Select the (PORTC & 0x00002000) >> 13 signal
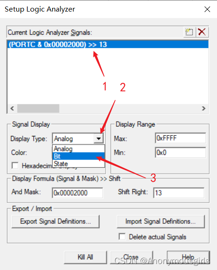This screenshot has height=270, width=217. click(x=108, y=44)
